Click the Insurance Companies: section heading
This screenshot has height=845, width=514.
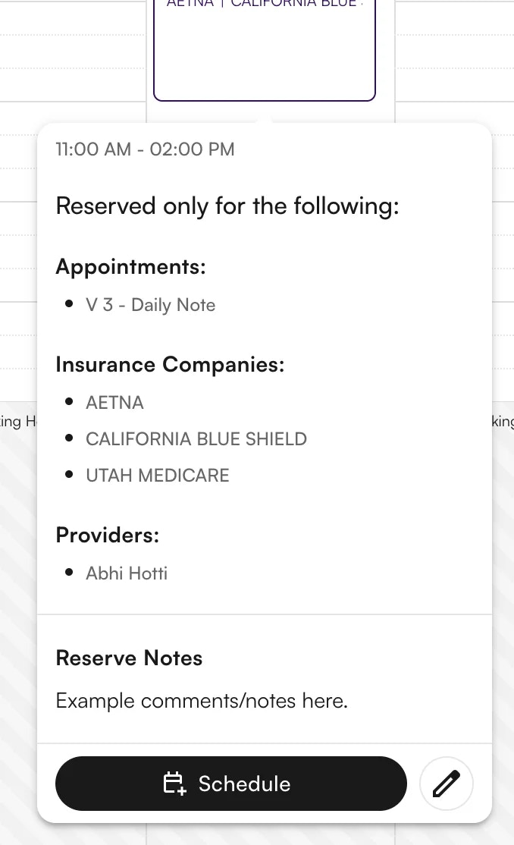click(x=170, y=364)
